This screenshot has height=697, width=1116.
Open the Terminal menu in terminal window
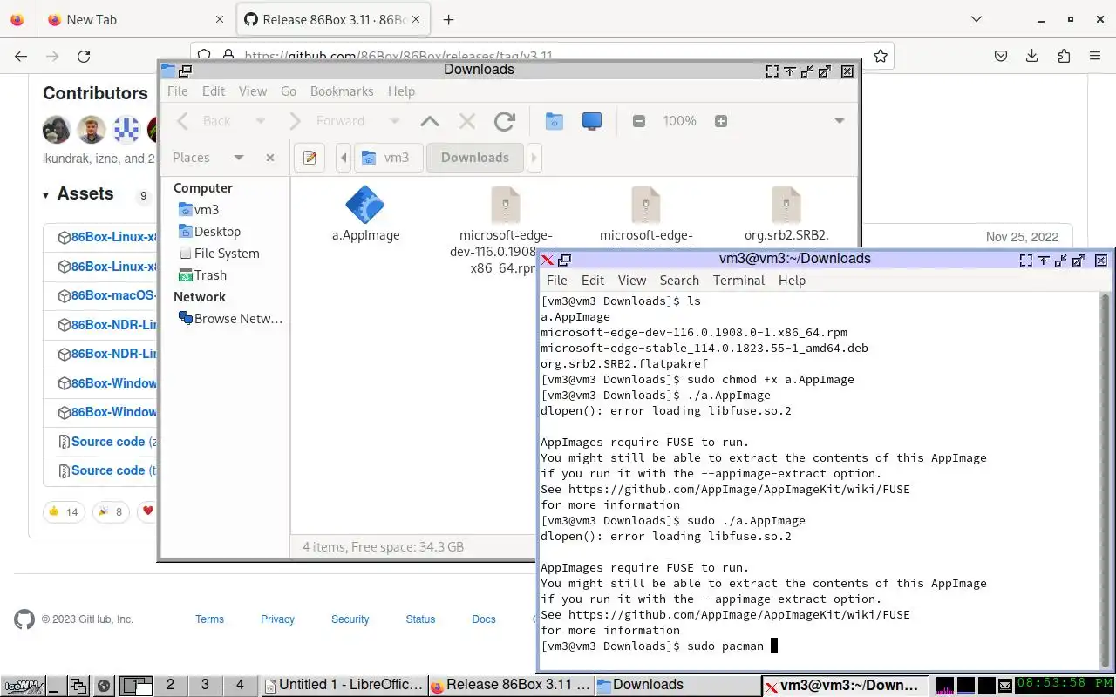point(738,281)
